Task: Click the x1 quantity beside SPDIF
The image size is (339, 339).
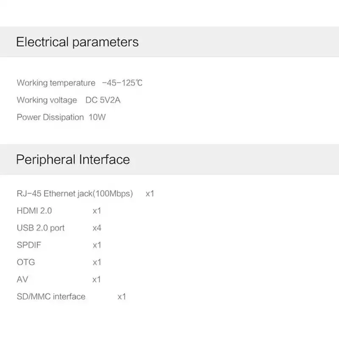Action: (97, 245)
